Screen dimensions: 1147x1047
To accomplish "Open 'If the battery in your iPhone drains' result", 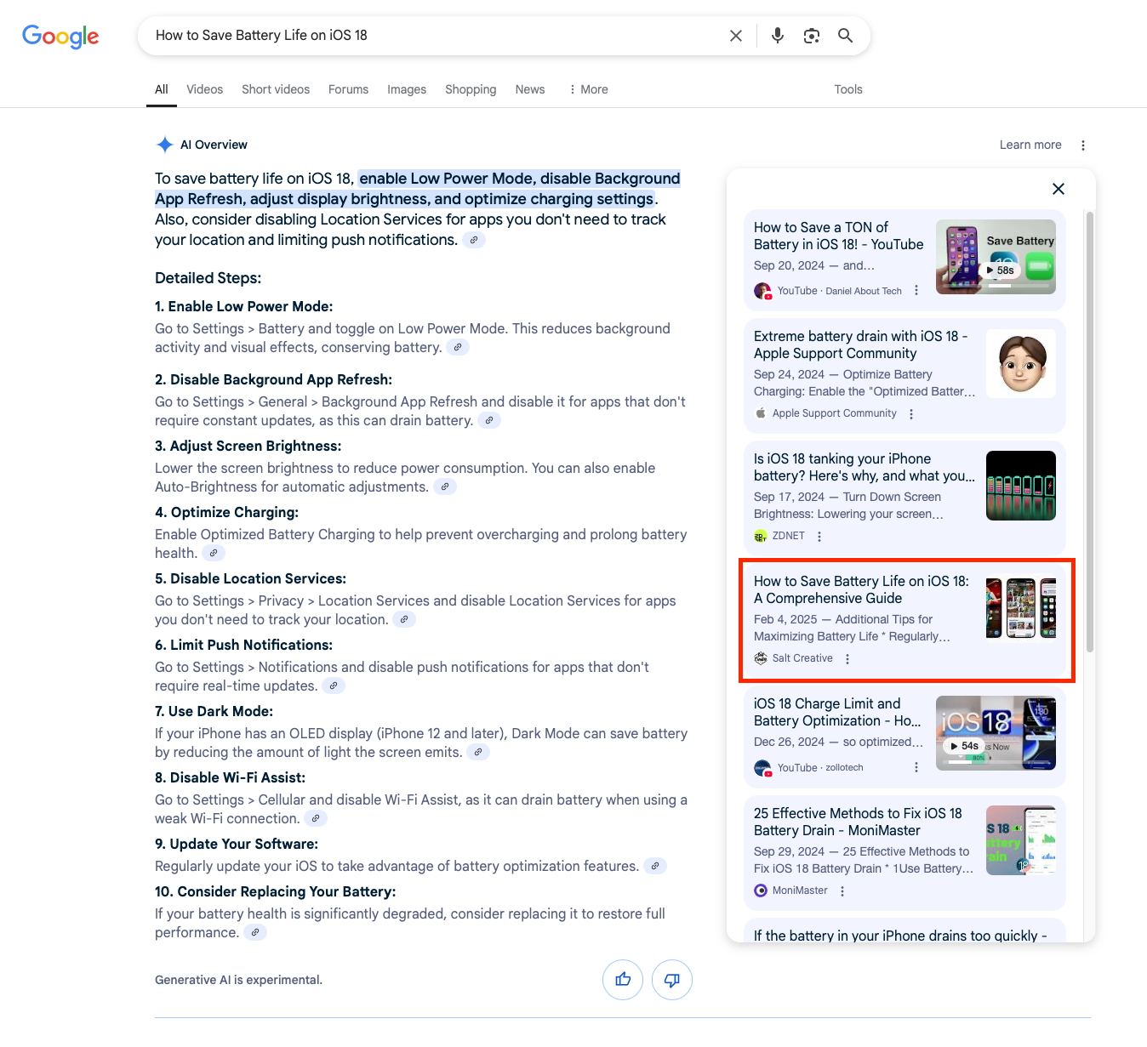I will tap(900, 936).
